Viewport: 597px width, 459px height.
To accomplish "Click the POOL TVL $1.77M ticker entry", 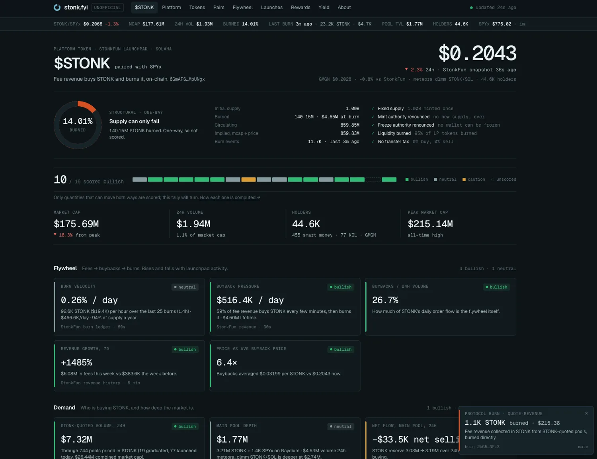I will tap(402, 24).
